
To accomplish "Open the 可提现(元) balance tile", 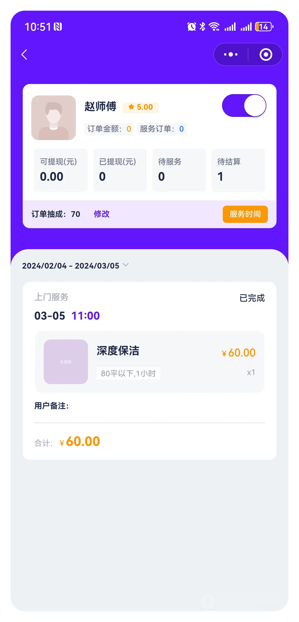I will [x=61, y=170].
